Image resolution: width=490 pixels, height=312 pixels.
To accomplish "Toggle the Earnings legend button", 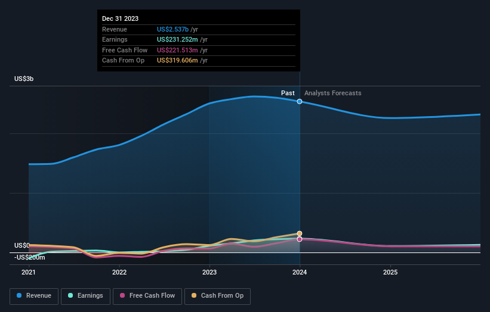I will pyautogui.click(x=85, y=296).
